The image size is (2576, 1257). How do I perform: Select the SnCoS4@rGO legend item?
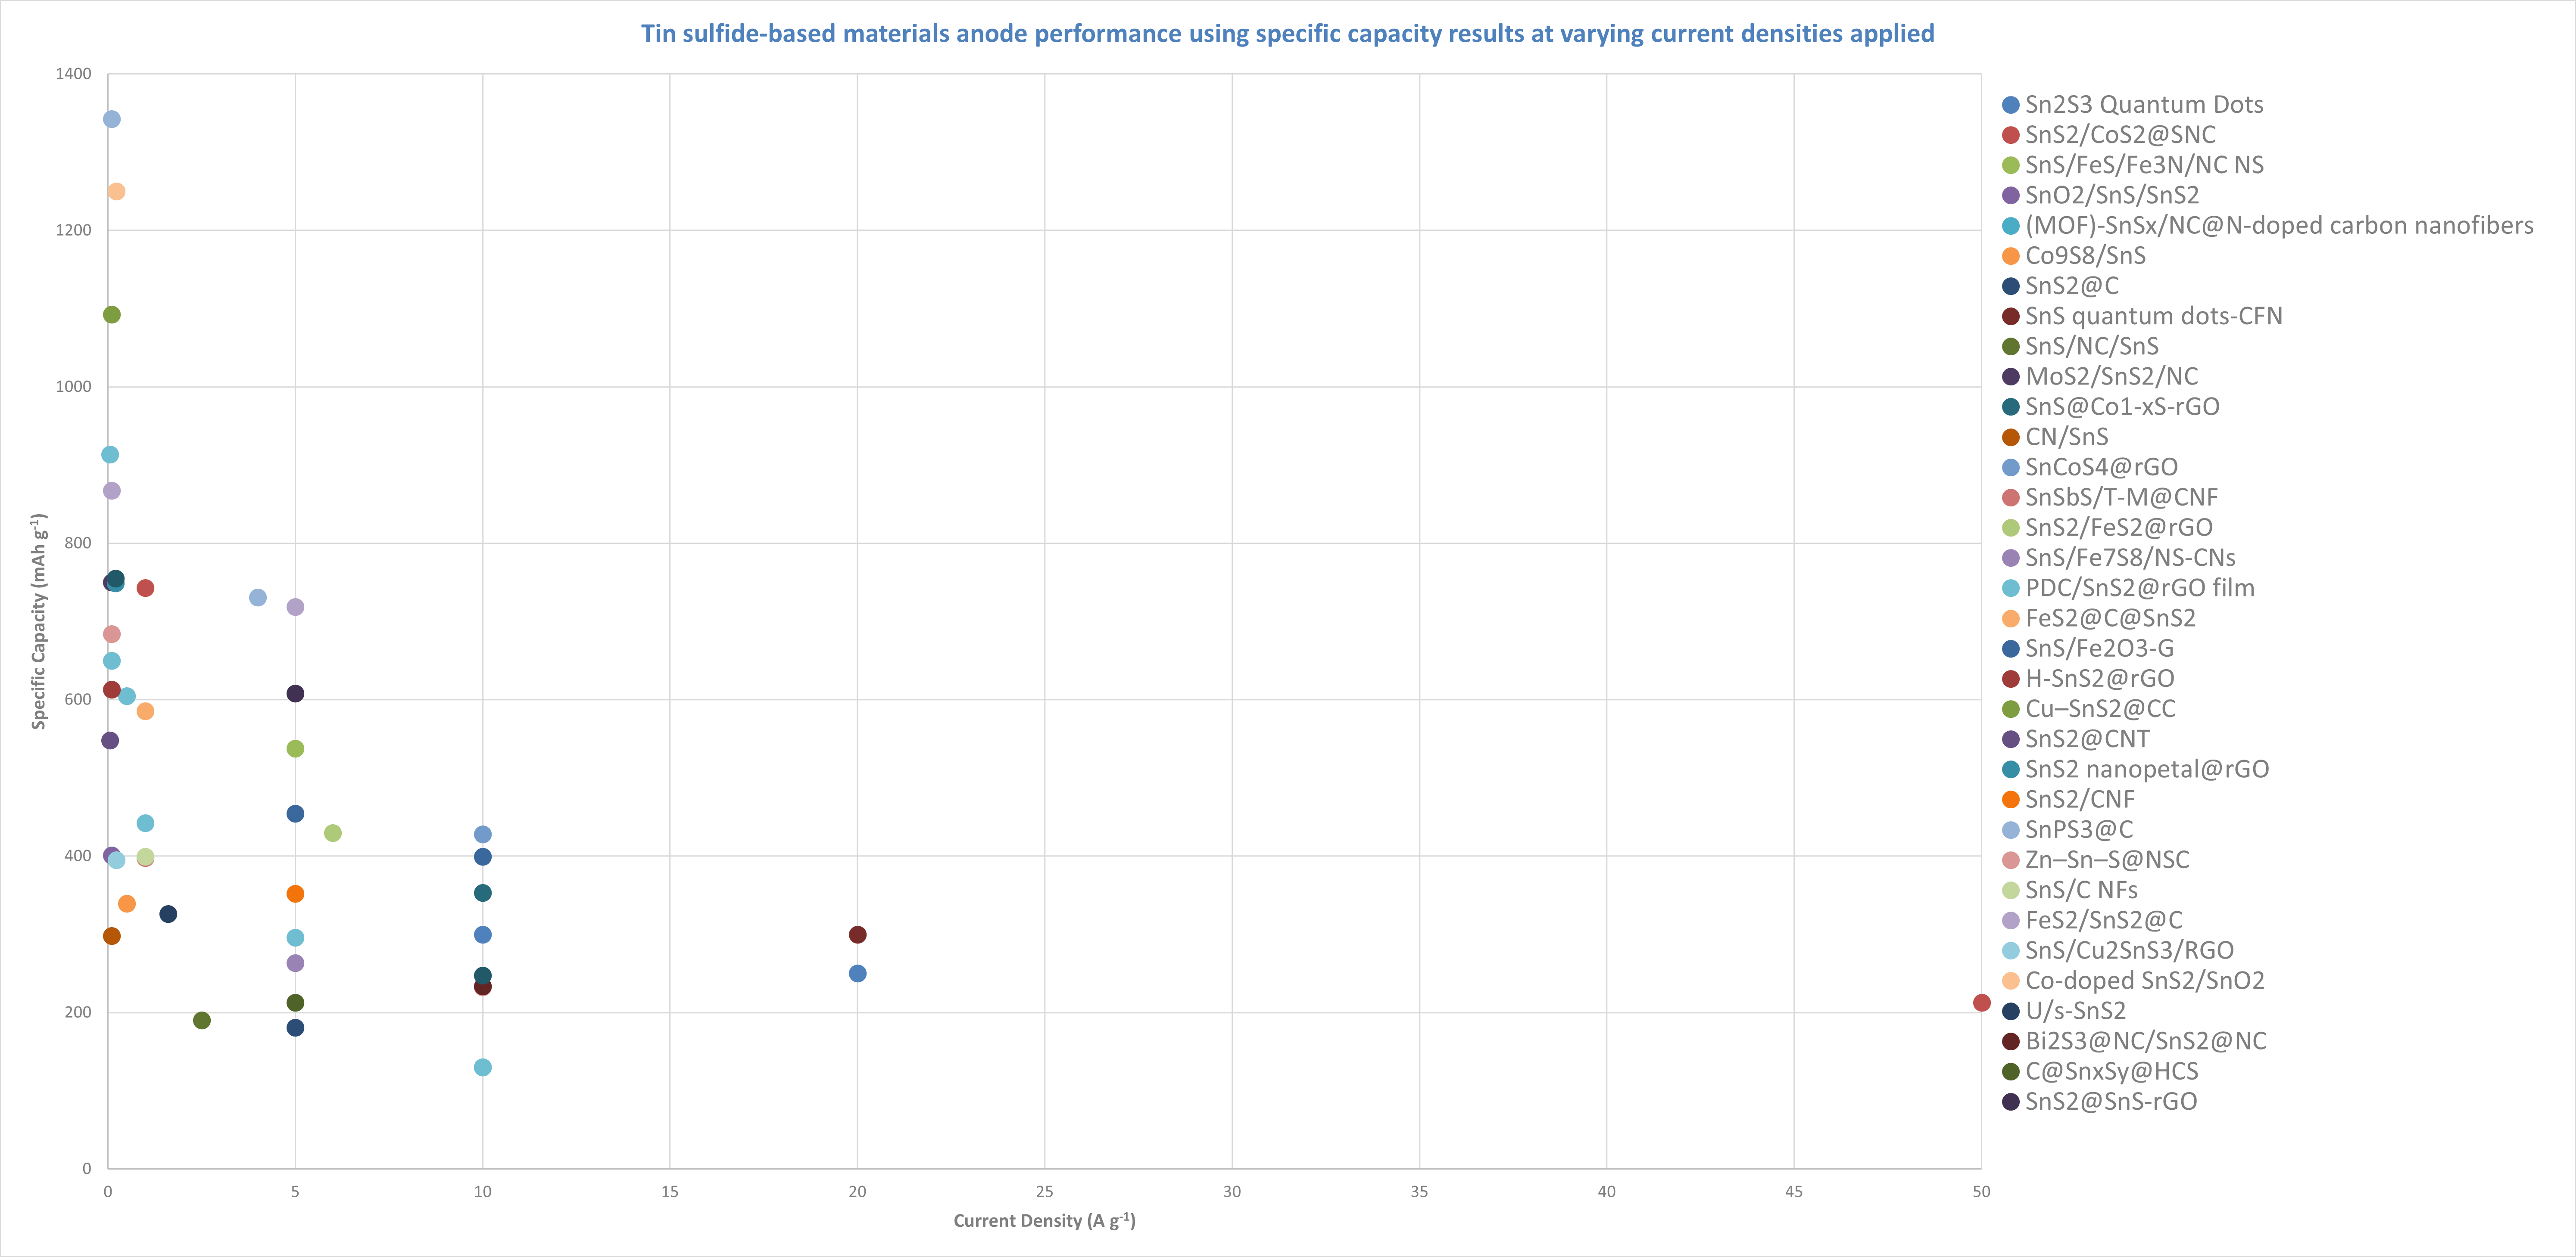point(2101,467)
